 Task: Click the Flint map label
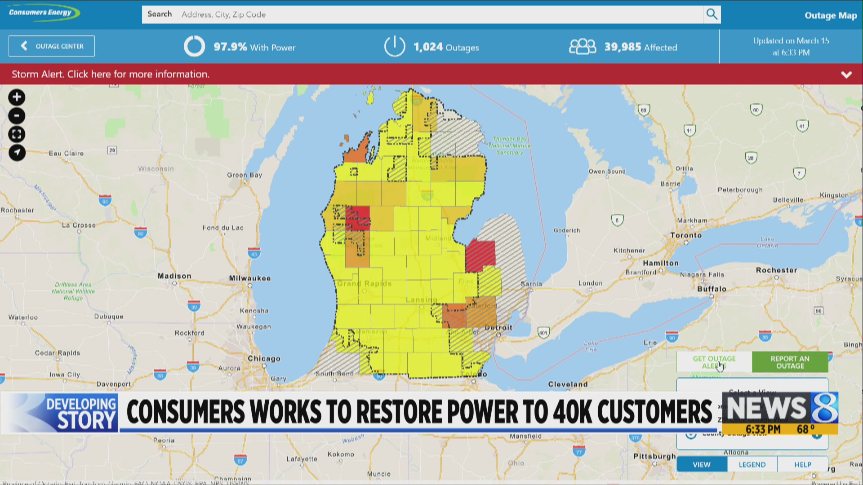pyautogui.click(x=466, y=281)
